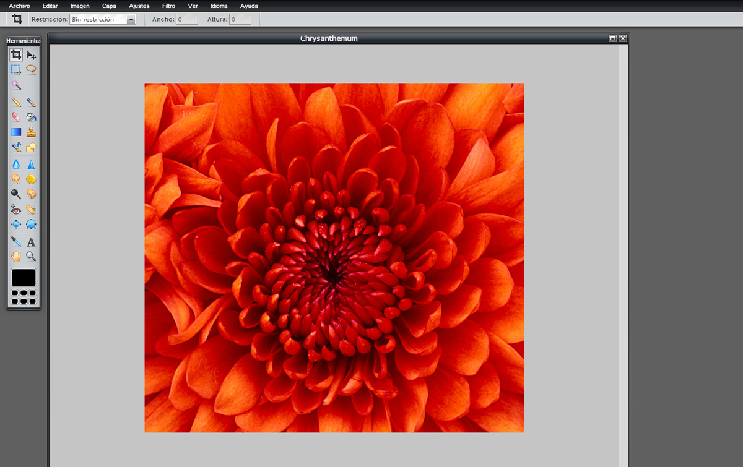
Task: Select the Lasso tool
Action: (x=31, y=70)
